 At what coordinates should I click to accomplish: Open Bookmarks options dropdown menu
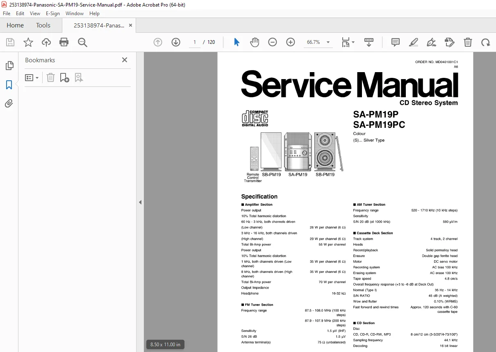tap(32, 77)
